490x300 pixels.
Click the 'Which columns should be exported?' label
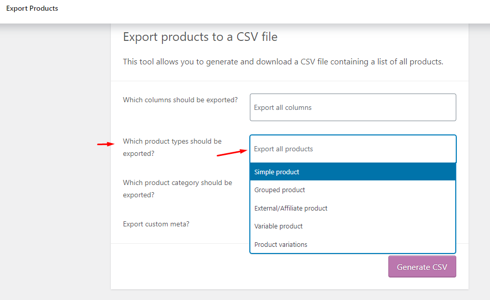(x=180, y=100)
